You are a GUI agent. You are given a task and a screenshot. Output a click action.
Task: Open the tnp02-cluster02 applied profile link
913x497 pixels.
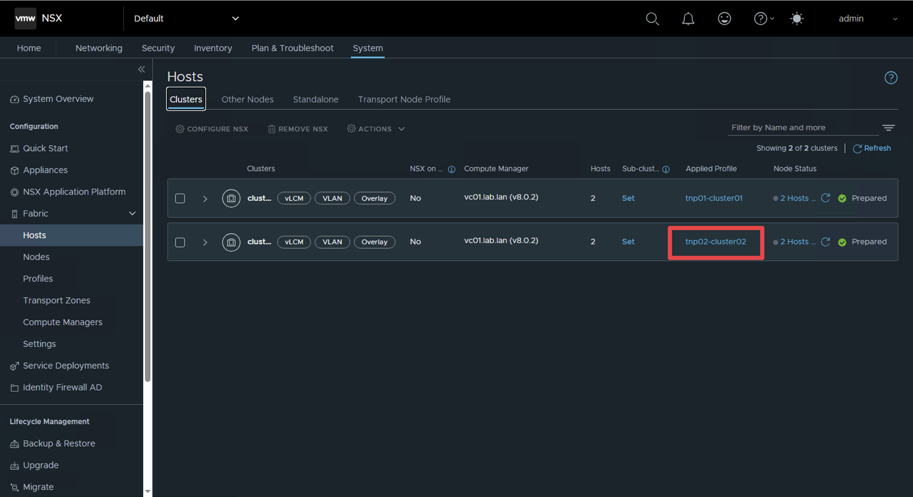715,242
